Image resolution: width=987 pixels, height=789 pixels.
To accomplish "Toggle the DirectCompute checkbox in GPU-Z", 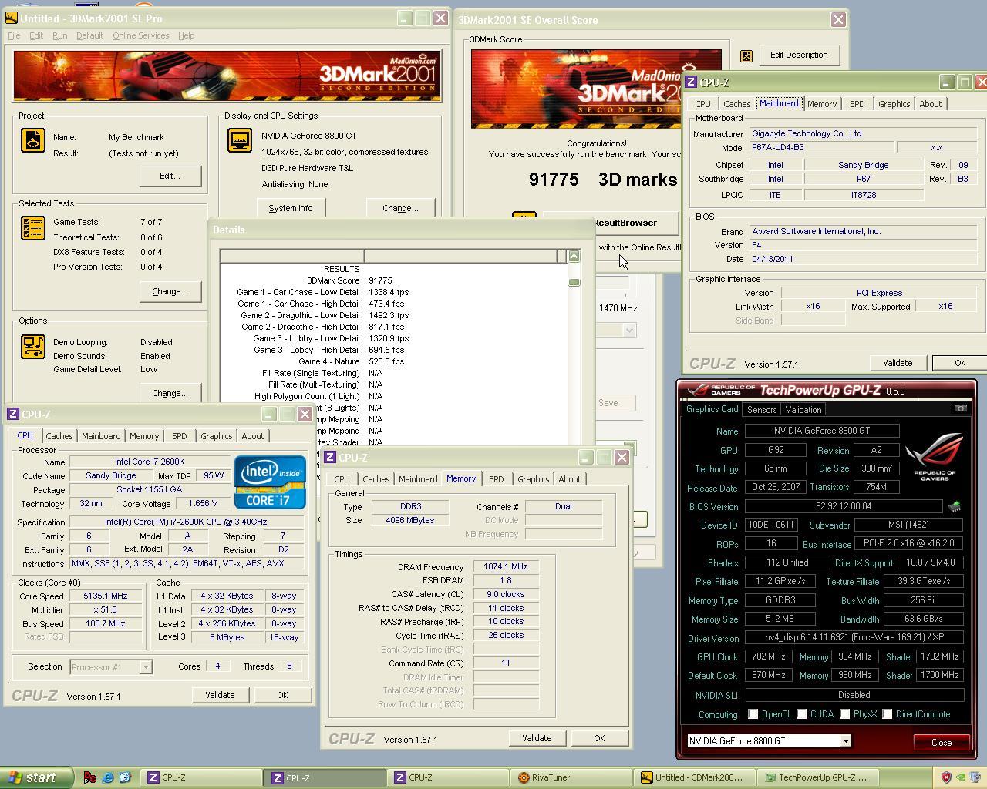I will click(888, 714).
